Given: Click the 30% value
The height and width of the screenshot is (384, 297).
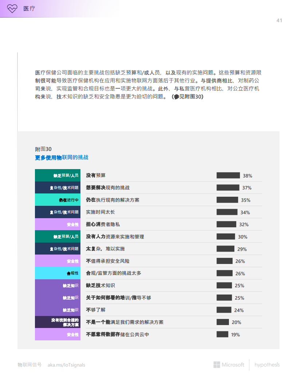Looking at the screenshot, I should pyautogui.click(x=243, y=237).
